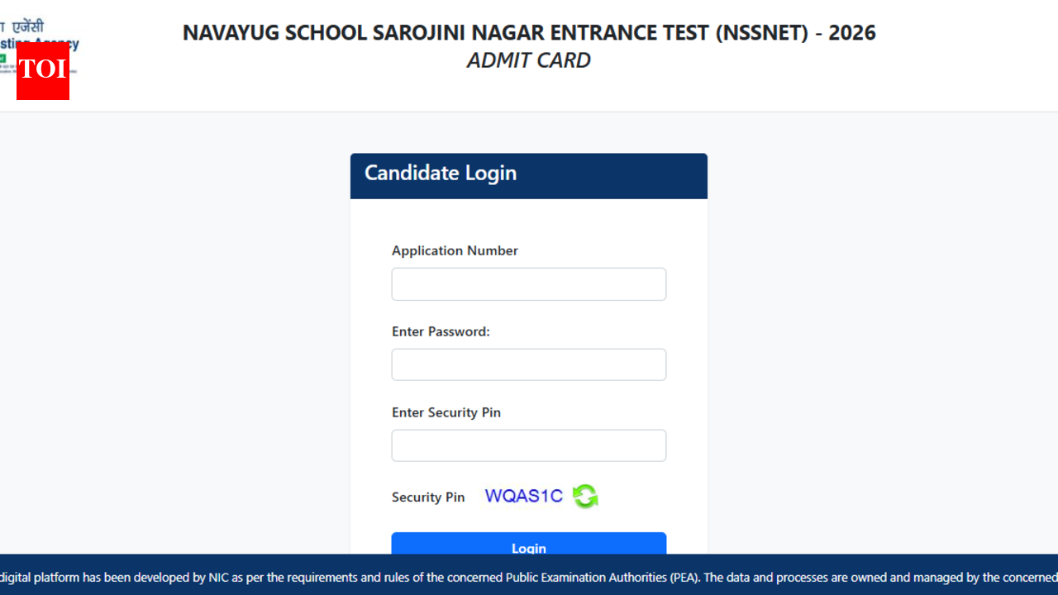Click the Enter Password label

(x=441, y=331)
